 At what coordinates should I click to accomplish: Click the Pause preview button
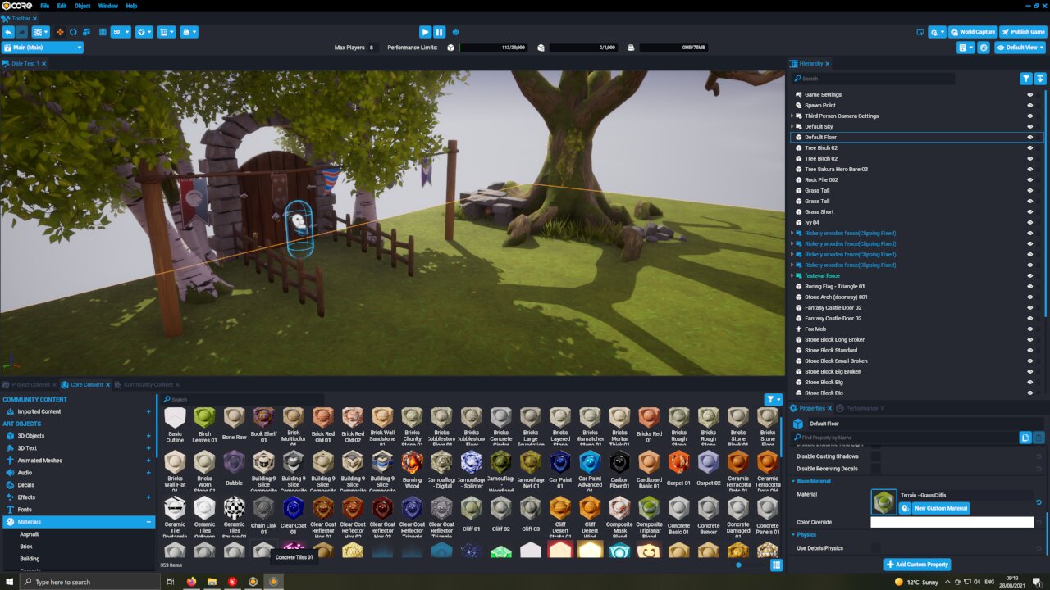[x=440, y=32]
